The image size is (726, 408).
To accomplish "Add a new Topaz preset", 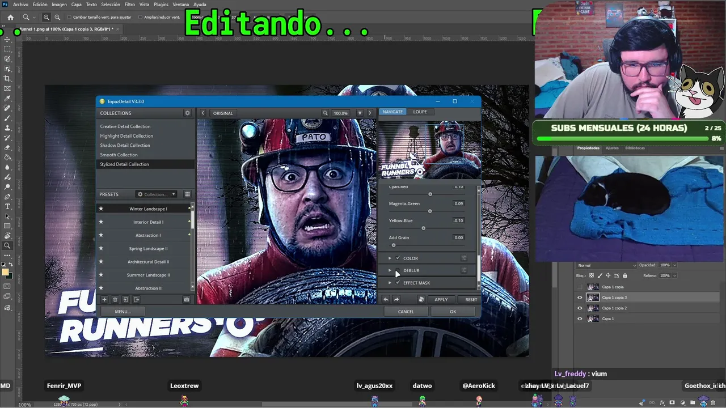I will pos(104,299).
